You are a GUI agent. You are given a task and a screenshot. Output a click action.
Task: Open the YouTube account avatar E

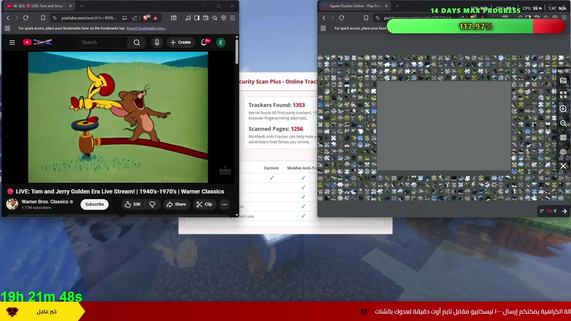coord(220,42)
